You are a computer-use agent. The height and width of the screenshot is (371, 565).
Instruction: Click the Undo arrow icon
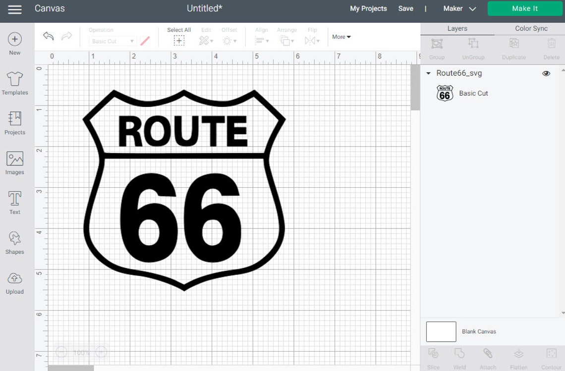pyautogui.click(x=48, y=36)
